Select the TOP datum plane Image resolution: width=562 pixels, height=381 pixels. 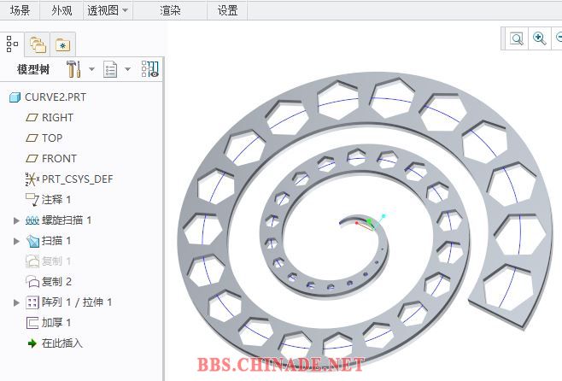(52, 138)
